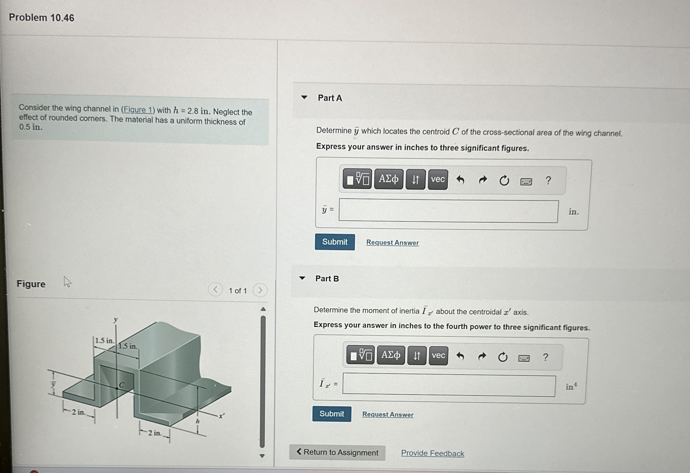The width and height of the screenshot is (690, 473).
Task: Submit the Part A answer
Action: click(x=335, y=242)
